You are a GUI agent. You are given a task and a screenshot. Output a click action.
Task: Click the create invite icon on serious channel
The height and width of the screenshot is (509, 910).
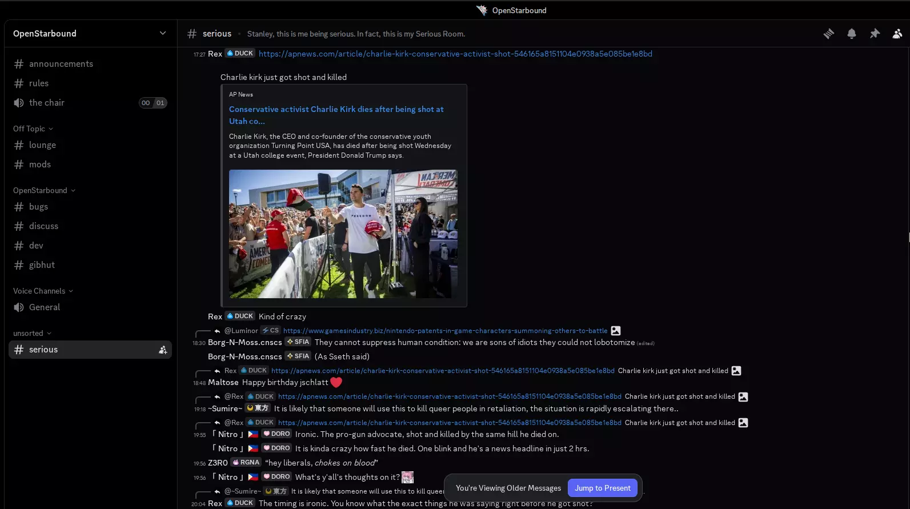point(163,350)
